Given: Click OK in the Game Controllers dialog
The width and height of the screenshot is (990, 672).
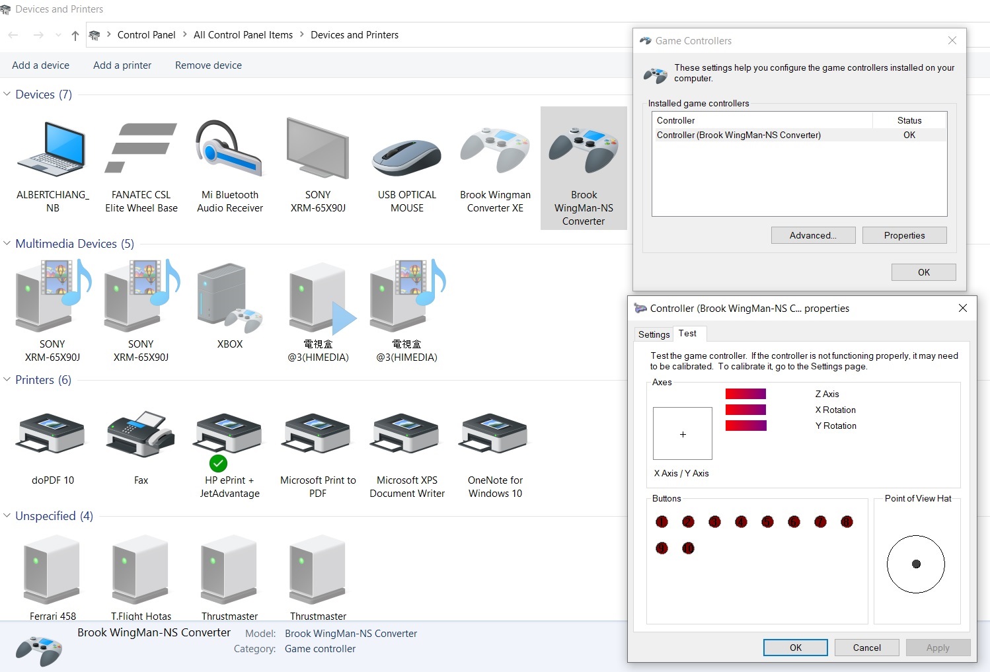Looking at the screenshot, I should click(923, 272).
